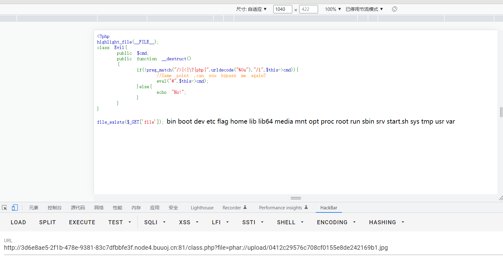Click the '<?php' opening tag text
Screen dimensions: 503x264
[103, 36]
